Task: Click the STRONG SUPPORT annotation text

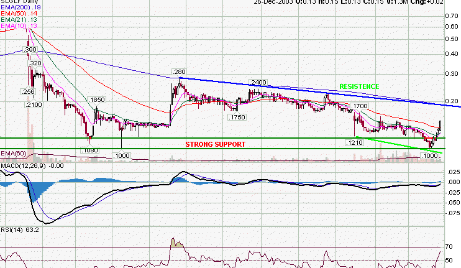Action: (x=215, y=144)
